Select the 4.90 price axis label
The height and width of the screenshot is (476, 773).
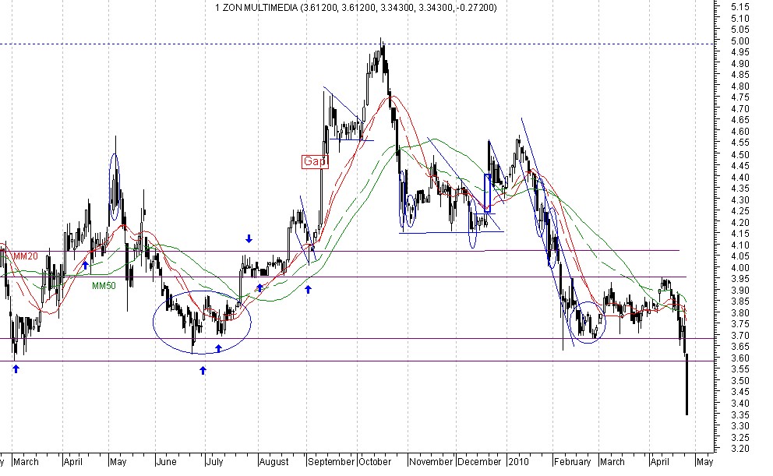click(x=741, y=64)
